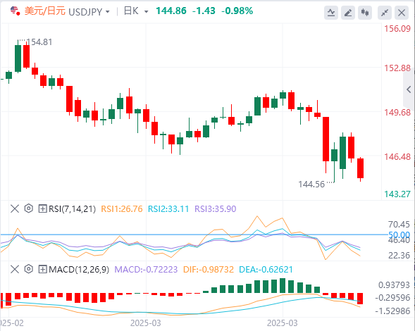415x331 pixels.
Task: Click the 154.81 high price label
Action: [x=39, y=42]
